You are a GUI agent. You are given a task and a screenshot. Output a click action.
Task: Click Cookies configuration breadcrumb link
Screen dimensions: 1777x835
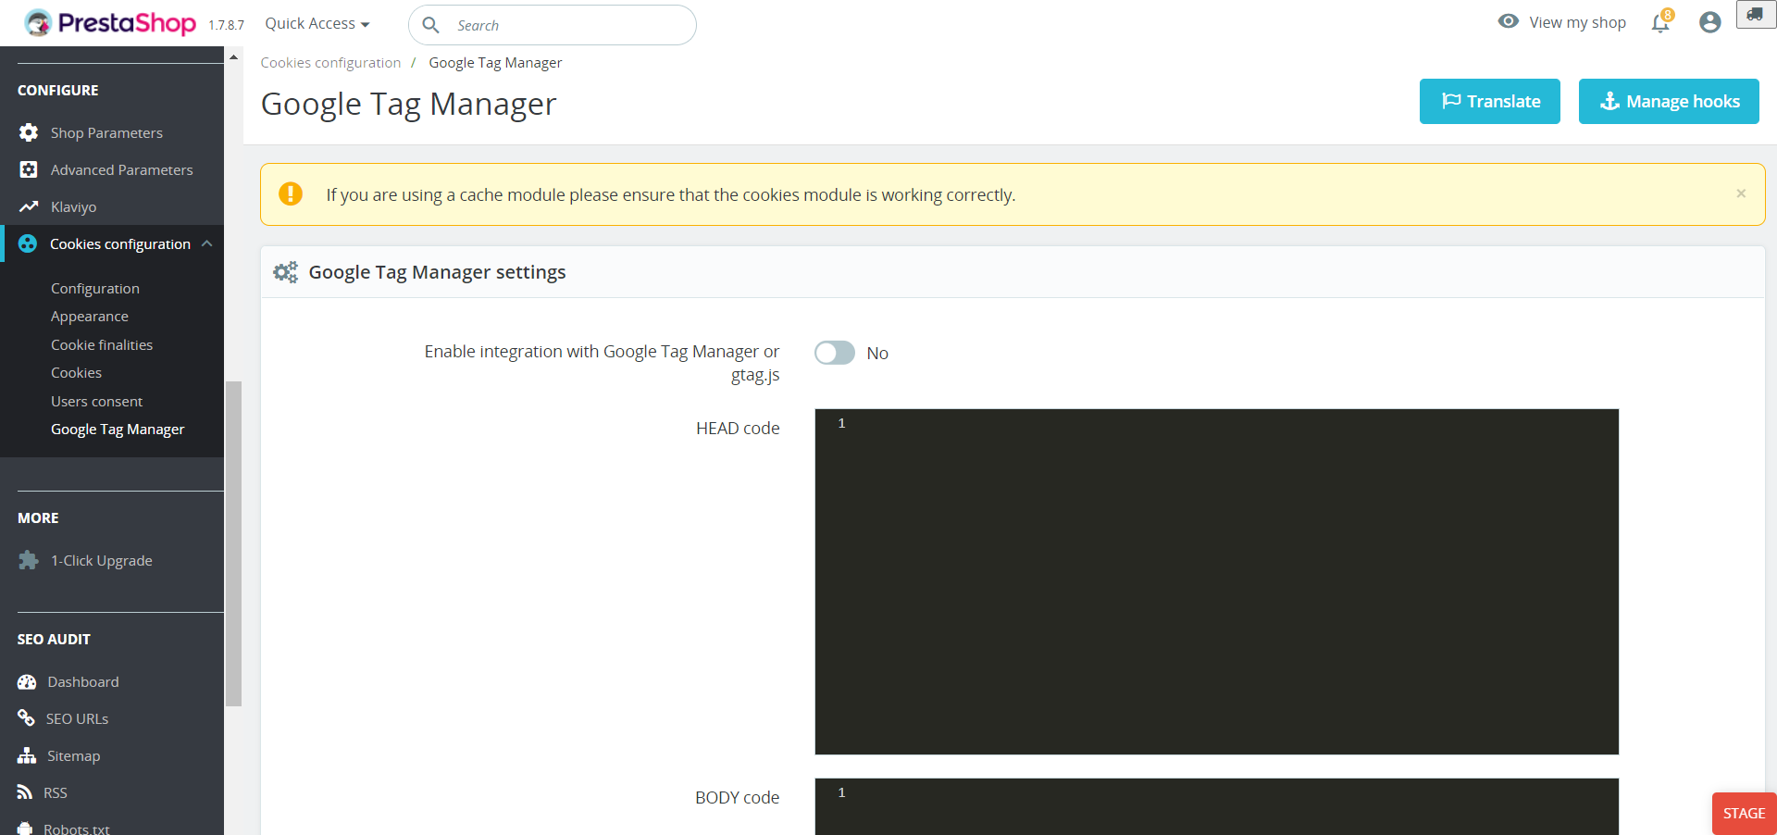click(330, 63)
